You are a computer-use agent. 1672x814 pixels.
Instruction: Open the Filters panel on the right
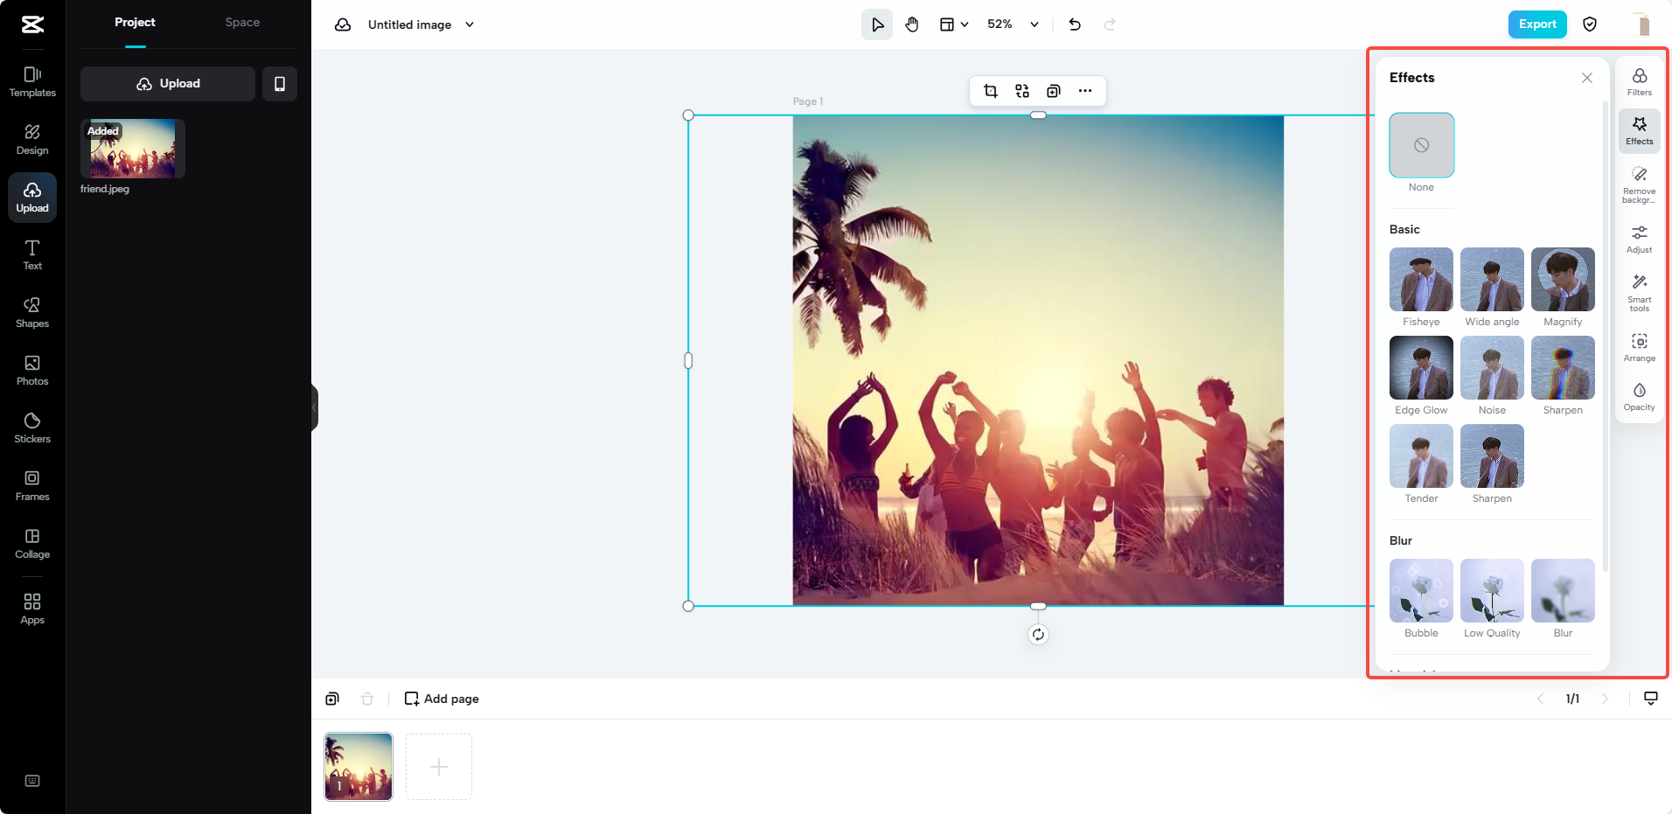click(1639, 79)
